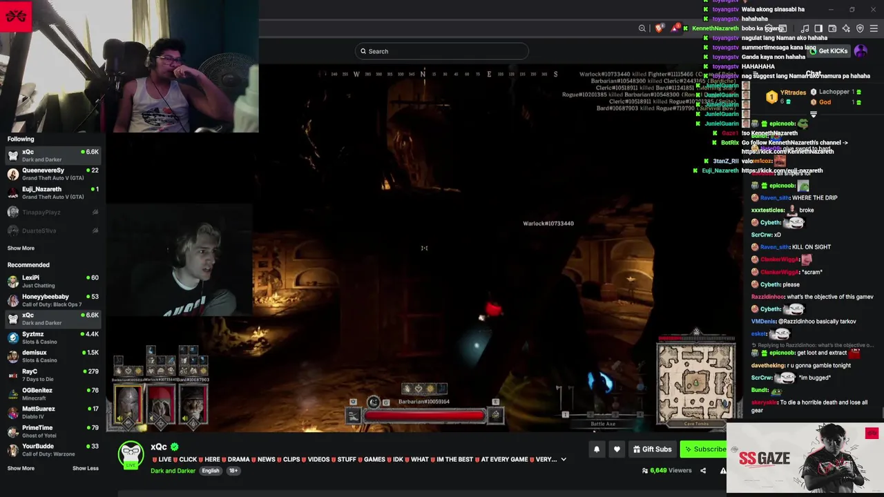Image resolution: width=884 pixels, height=497 pixels.
Task: Toggle the notification bell for xQc
Action: [x=597, y=449]
